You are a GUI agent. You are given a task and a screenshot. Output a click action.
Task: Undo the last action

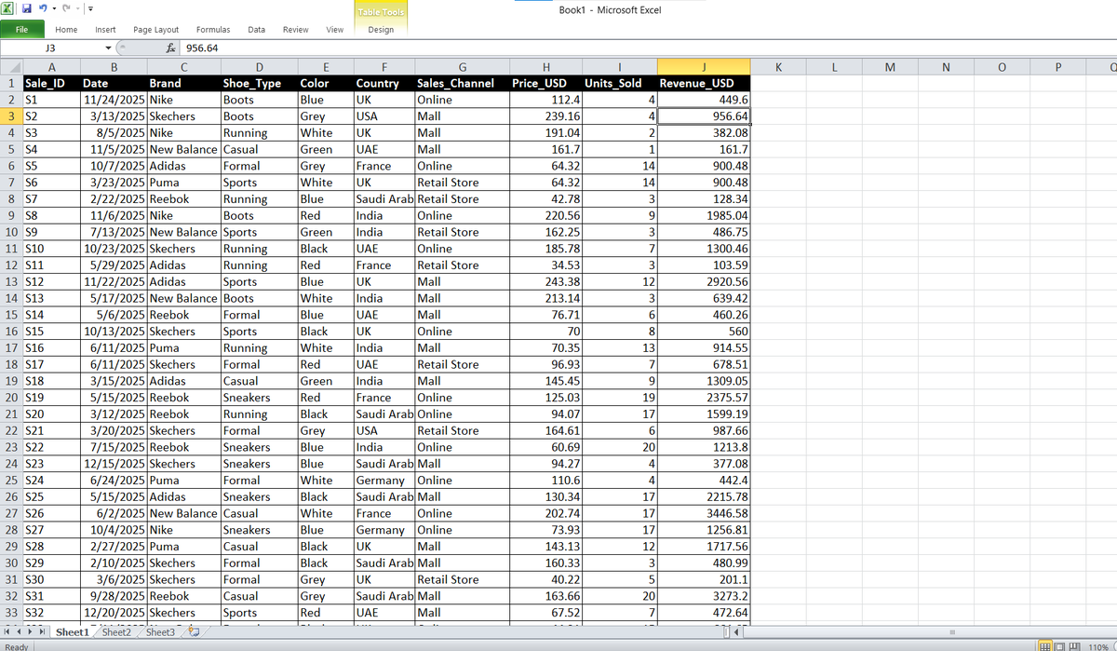43,9
